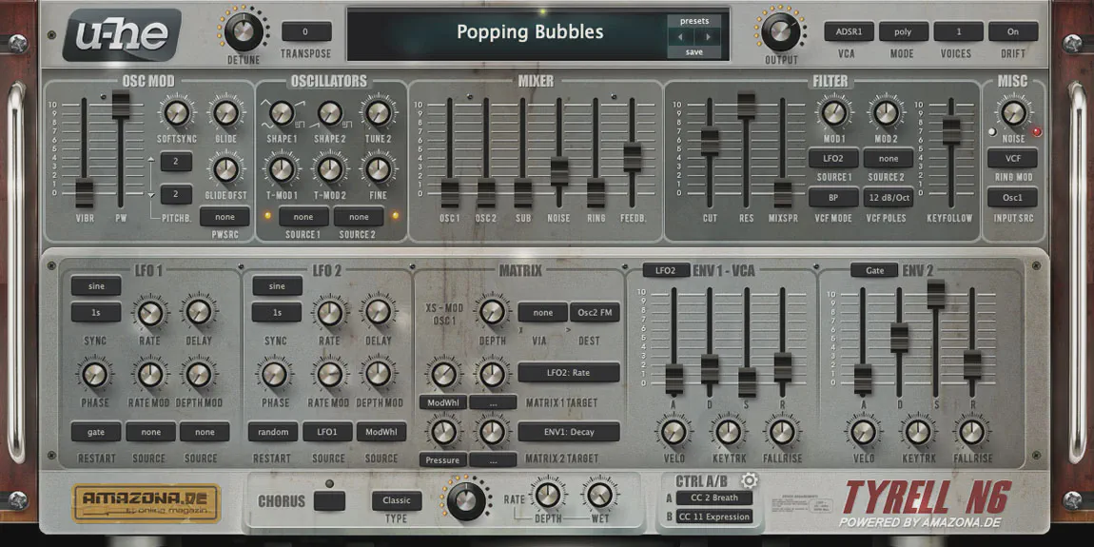Click the u-he logo
The height and width of the screenshot is (547, 1094).
122,35
